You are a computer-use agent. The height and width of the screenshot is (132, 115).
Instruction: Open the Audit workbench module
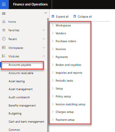tap(19, 97)
